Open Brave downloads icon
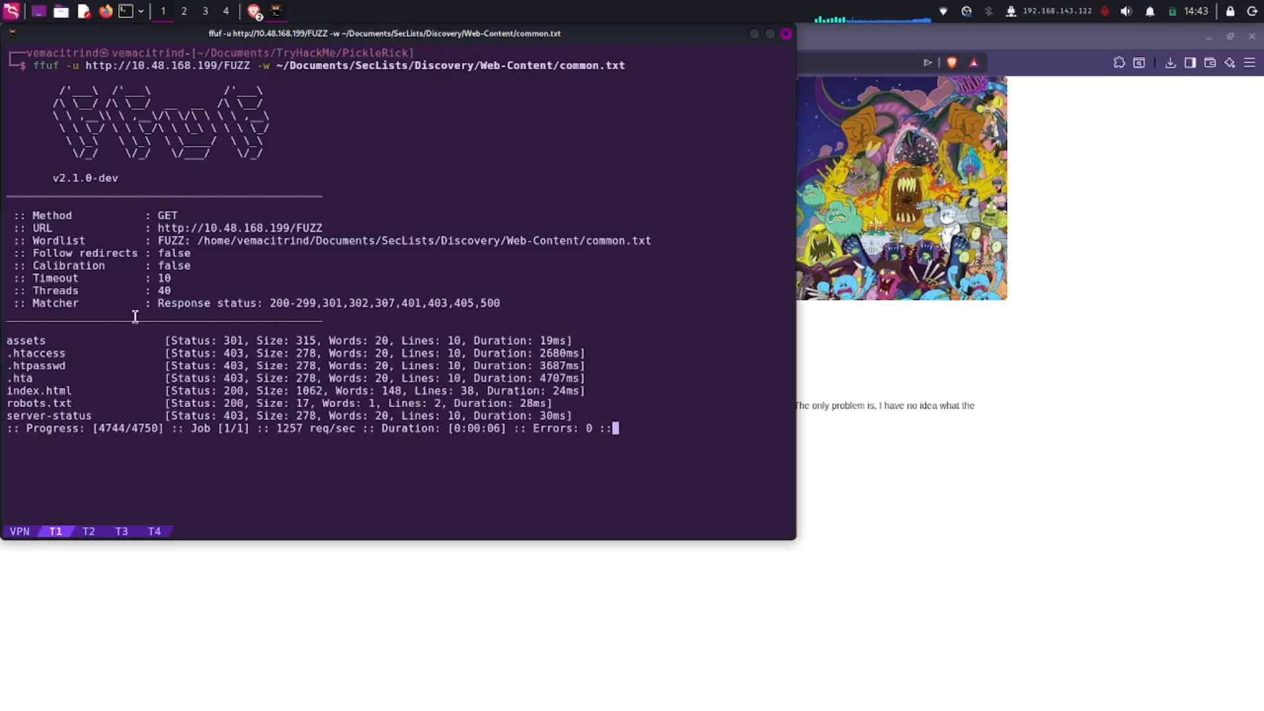The image size is (1264, 711). (1170, 63)
